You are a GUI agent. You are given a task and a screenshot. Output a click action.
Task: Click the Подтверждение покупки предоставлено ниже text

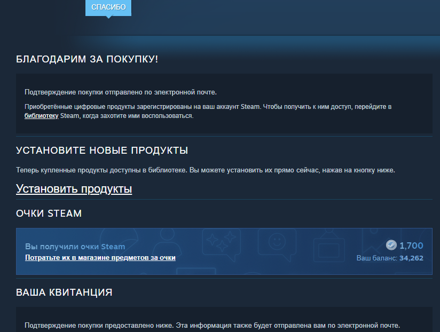[212, 326]
